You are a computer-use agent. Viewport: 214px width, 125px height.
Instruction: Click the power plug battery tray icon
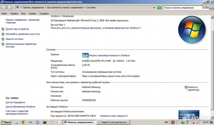click(188, 122)
